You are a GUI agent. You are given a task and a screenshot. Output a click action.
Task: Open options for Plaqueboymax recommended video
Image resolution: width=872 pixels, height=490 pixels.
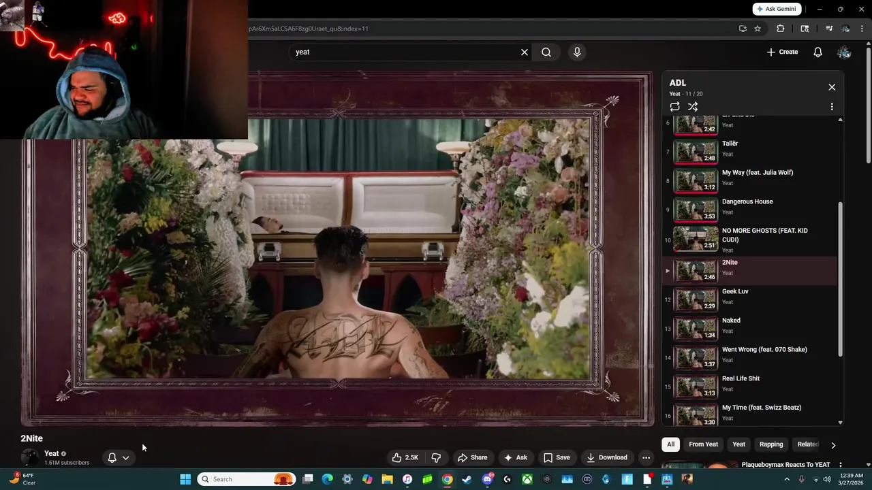point(840,465)
